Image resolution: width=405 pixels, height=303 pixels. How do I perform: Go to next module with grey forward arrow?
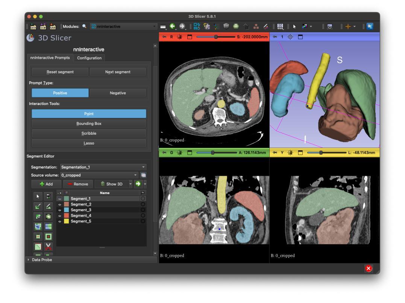coord(182,26)
